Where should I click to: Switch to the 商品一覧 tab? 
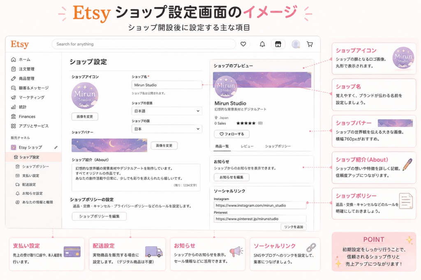coord(222,146)
